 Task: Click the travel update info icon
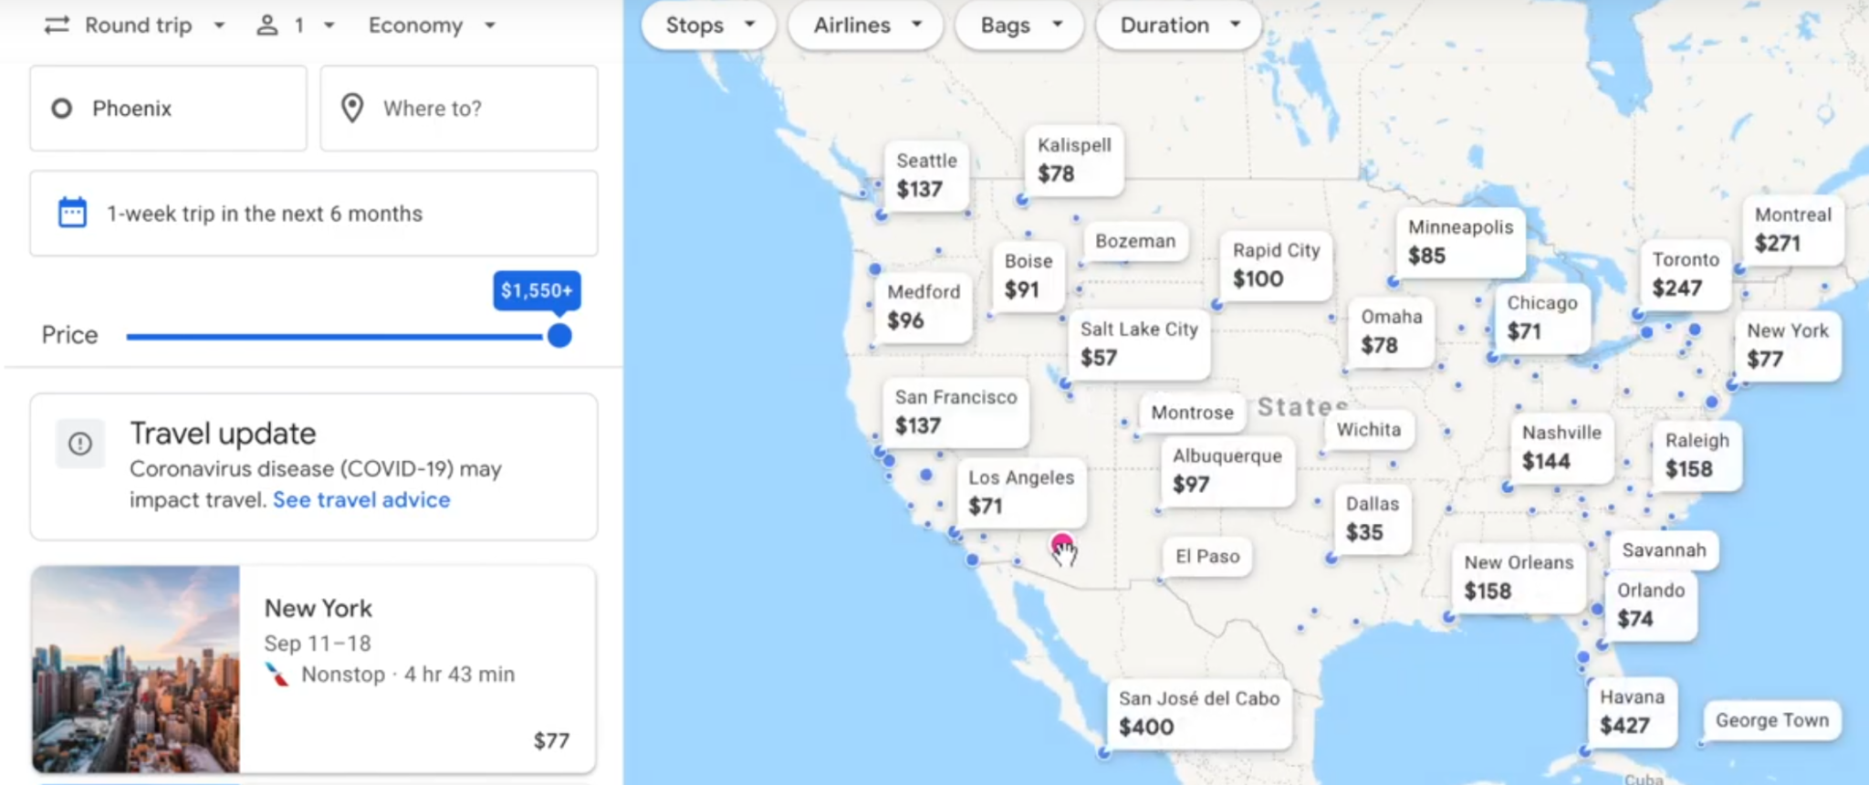(80, 444)
